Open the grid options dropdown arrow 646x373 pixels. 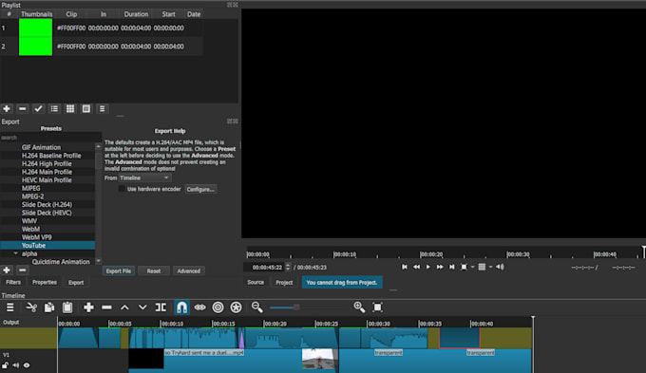click(491, 268)
